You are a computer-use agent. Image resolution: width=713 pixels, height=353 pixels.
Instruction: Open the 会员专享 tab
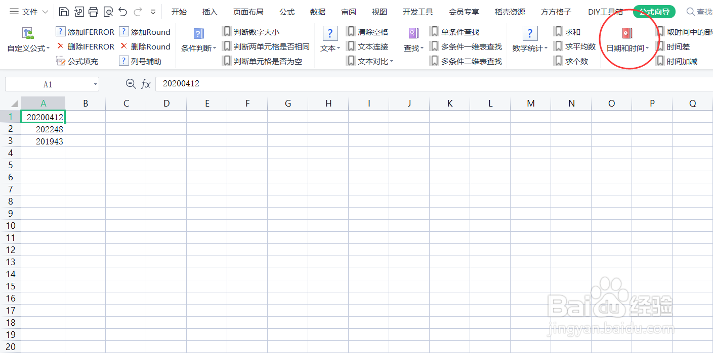click(x=464, y=12)
